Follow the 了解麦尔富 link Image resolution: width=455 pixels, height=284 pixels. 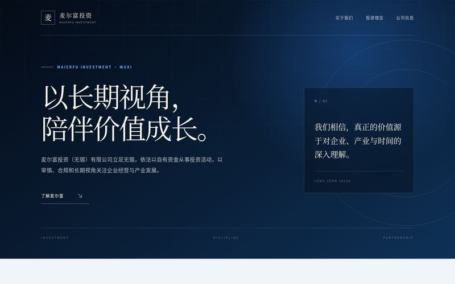point(65,196)
